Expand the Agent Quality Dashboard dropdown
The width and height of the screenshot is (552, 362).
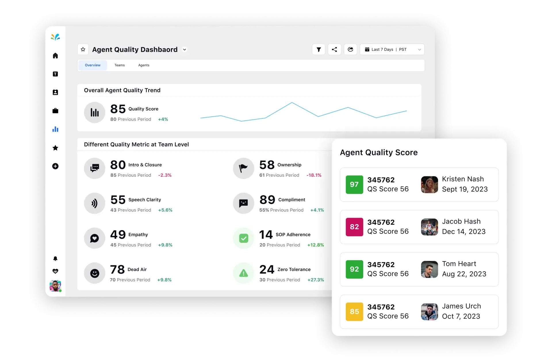185,49
